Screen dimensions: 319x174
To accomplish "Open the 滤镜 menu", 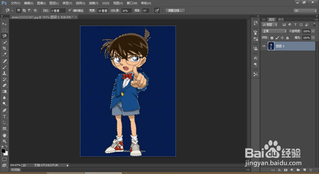I will click(93, 3).
